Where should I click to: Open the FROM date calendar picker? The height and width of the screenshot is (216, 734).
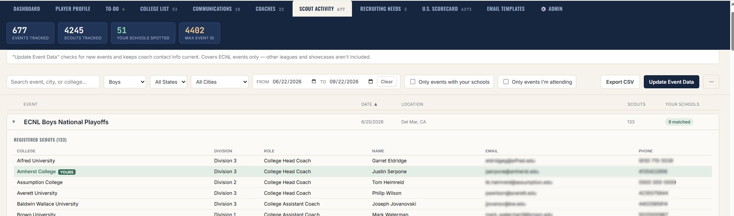pos(314,81)
